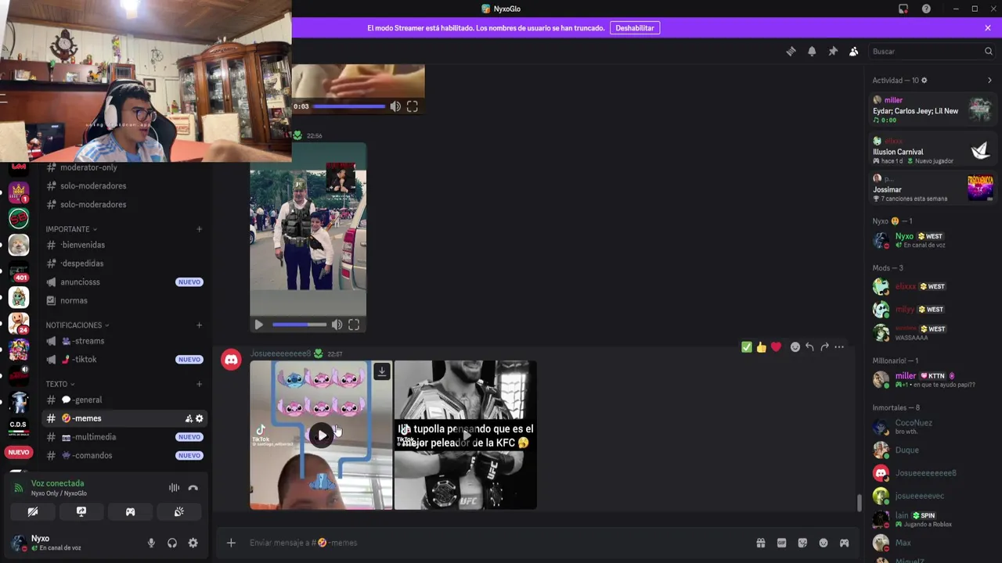Toggle the member list icon
This screenshot has height=563, width=1002.
(x=854, y=52)
